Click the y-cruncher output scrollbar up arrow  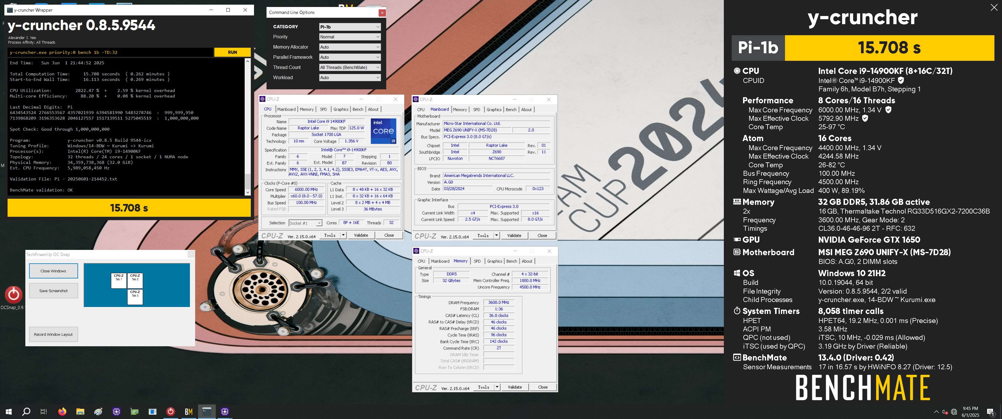(x=247, y=61)
